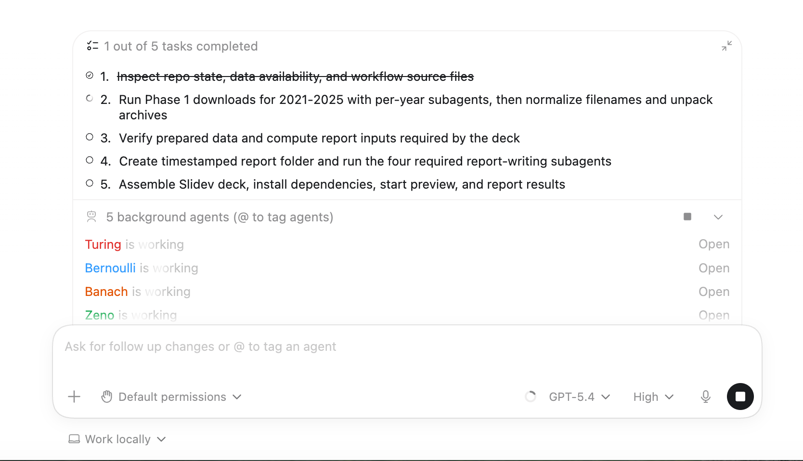
Task: Click the loading spinner next to GPT-5.4
Action: point(531,397)
